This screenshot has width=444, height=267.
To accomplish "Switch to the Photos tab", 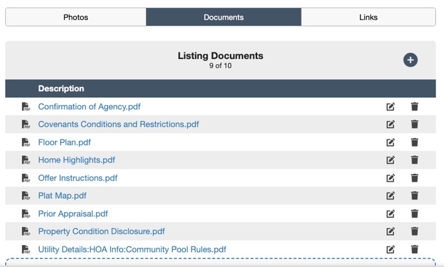I will (x=76, y=17).
